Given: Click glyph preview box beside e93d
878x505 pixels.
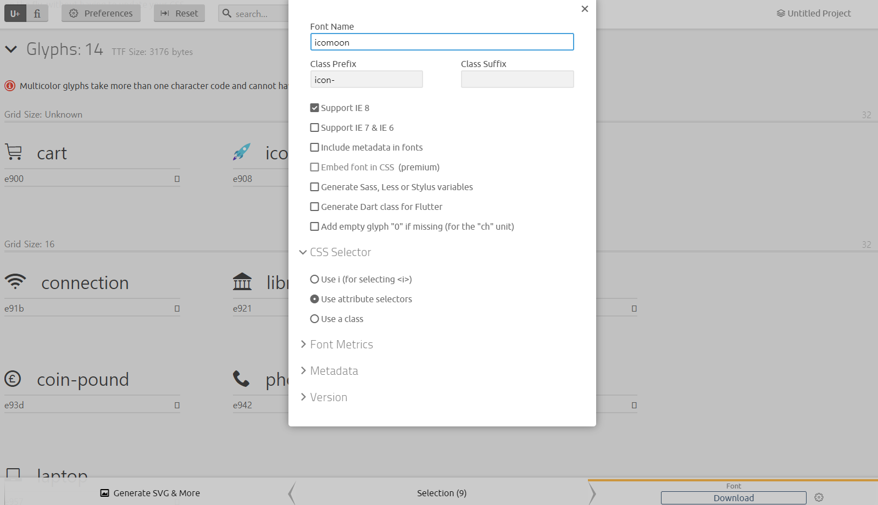Looking at the screenshot, I should (x=177, y=405).
